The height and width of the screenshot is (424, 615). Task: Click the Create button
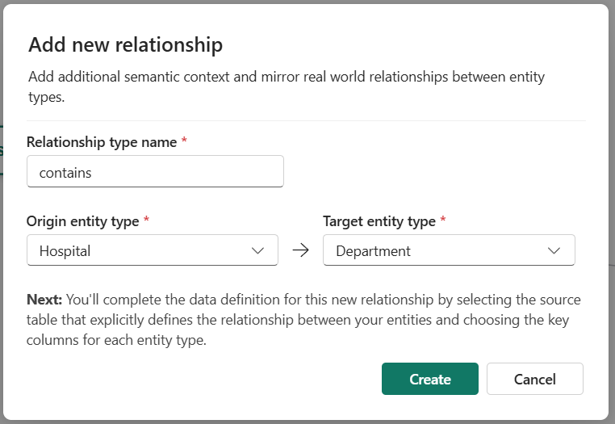click(x=430, y=379)
